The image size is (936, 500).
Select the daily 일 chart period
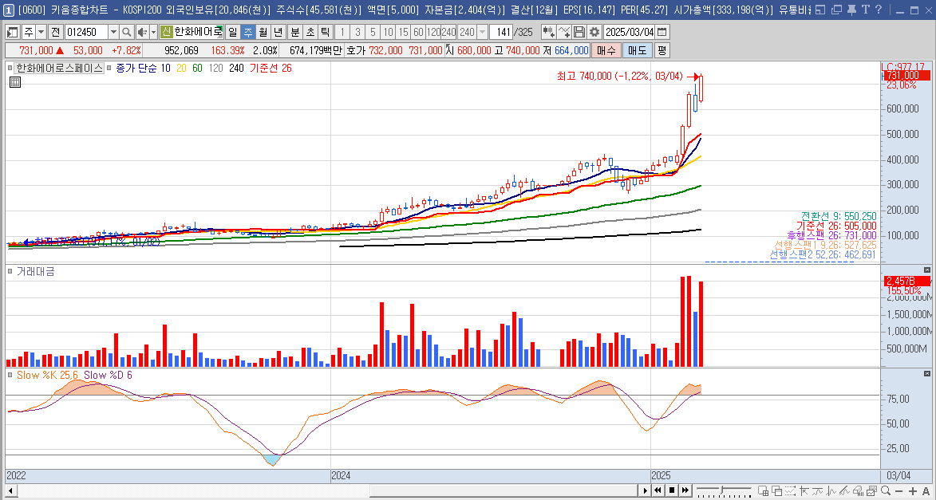(232, 32)
